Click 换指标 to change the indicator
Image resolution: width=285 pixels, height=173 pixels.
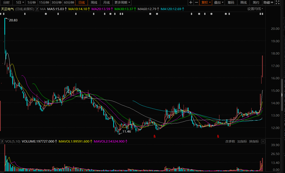(x=254, y=141)
